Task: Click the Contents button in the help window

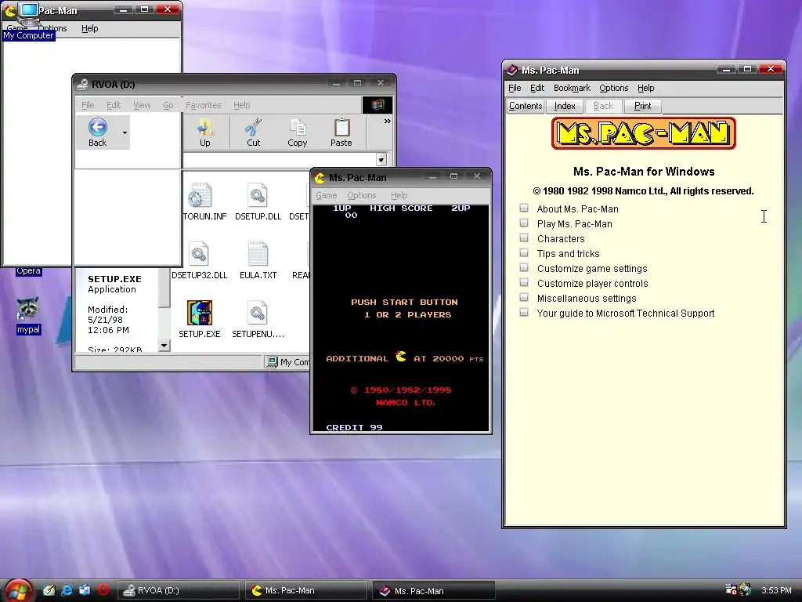Action: (526, 106)
